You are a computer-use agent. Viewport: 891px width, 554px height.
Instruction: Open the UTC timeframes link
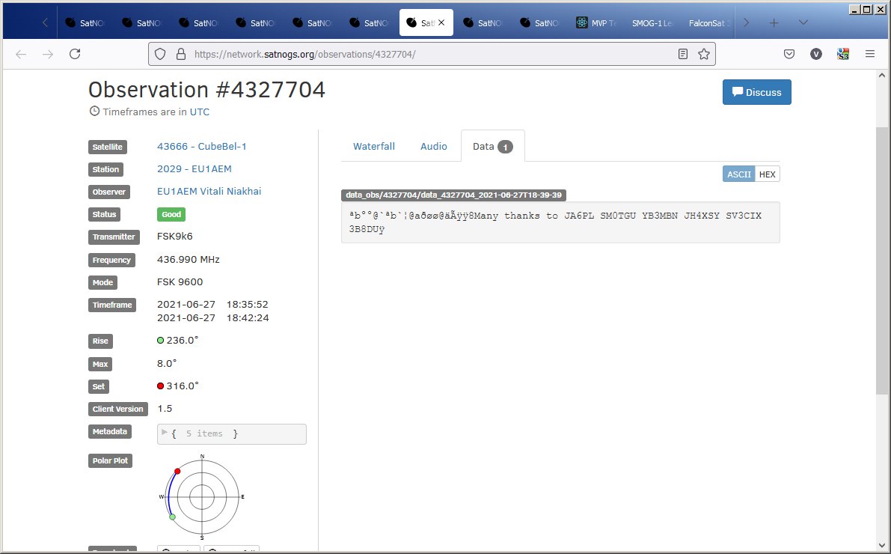[x=200, y=112]
